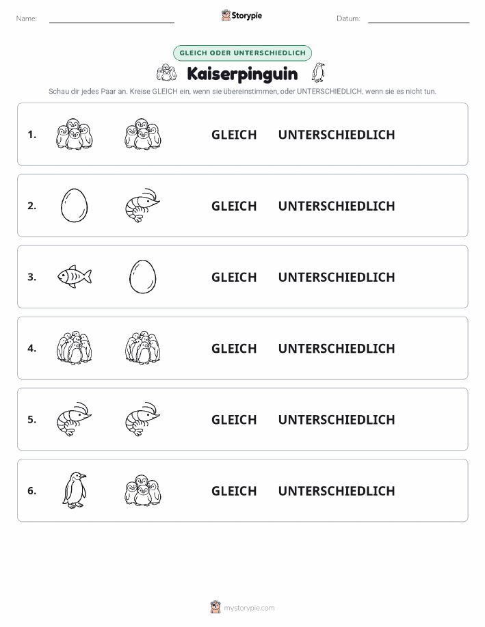Select the fish image in row 3
This screenshot has width=485, height=627.
[75, 276]
